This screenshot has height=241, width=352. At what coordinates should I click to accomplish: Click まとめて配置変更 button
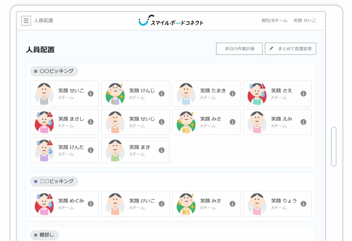click(x=290, y=49)
